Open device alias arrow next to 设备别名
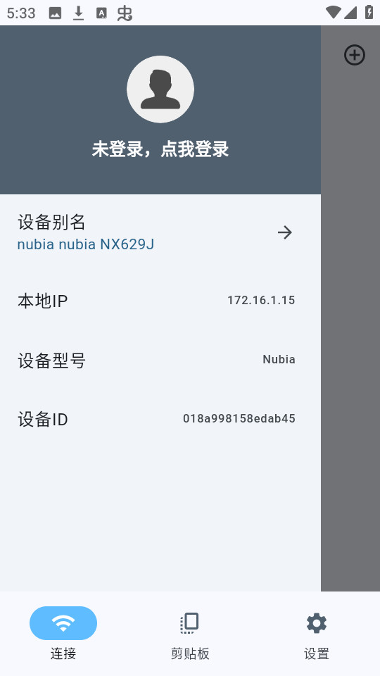The image size is (380, 676). coord(285,232)
